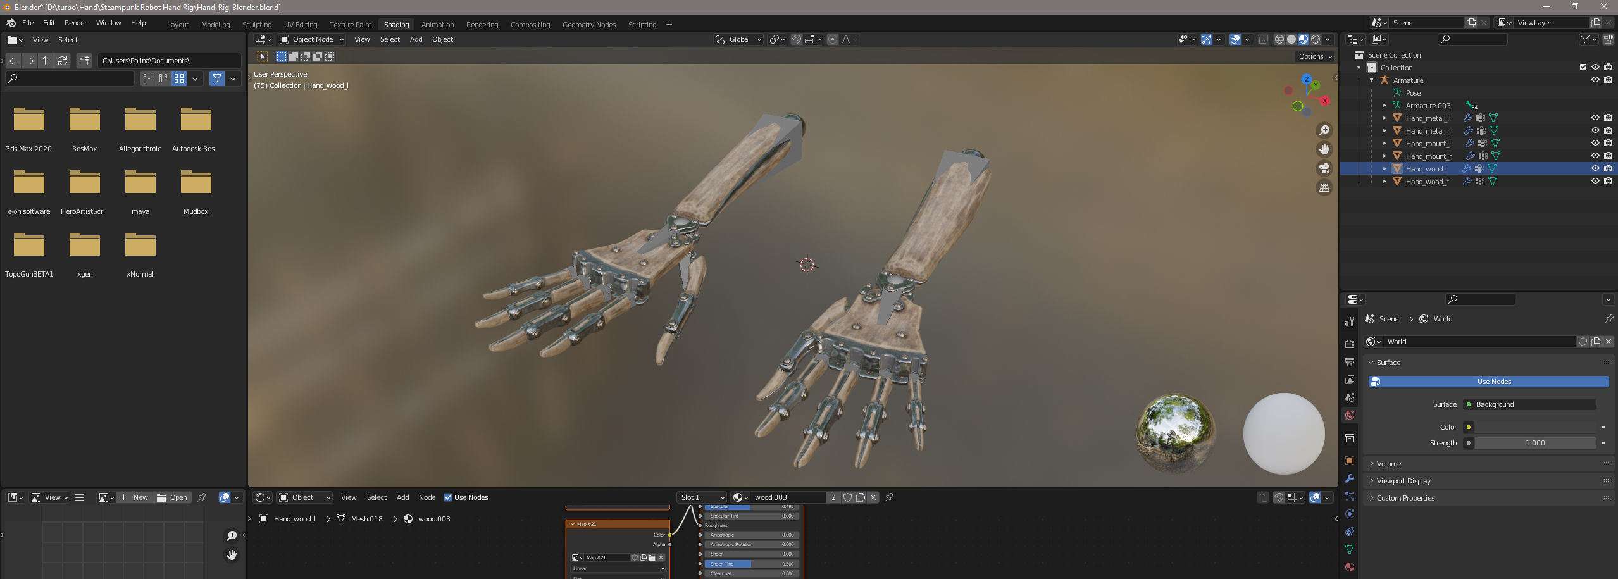This screenshot has height=579, width=1618.
Task: Toggle viewport snapping magnet
Action: tap(797, 39)
